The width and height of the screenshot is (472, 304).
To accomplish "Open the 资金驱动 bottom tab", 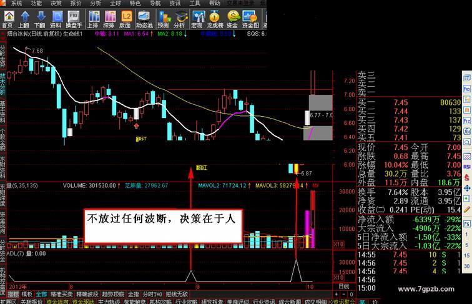I will point(83,302).
